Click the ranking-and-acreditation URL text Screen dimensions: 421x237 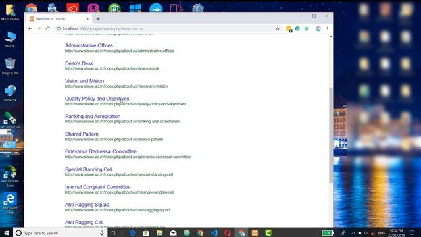click(x=122, y=121)
